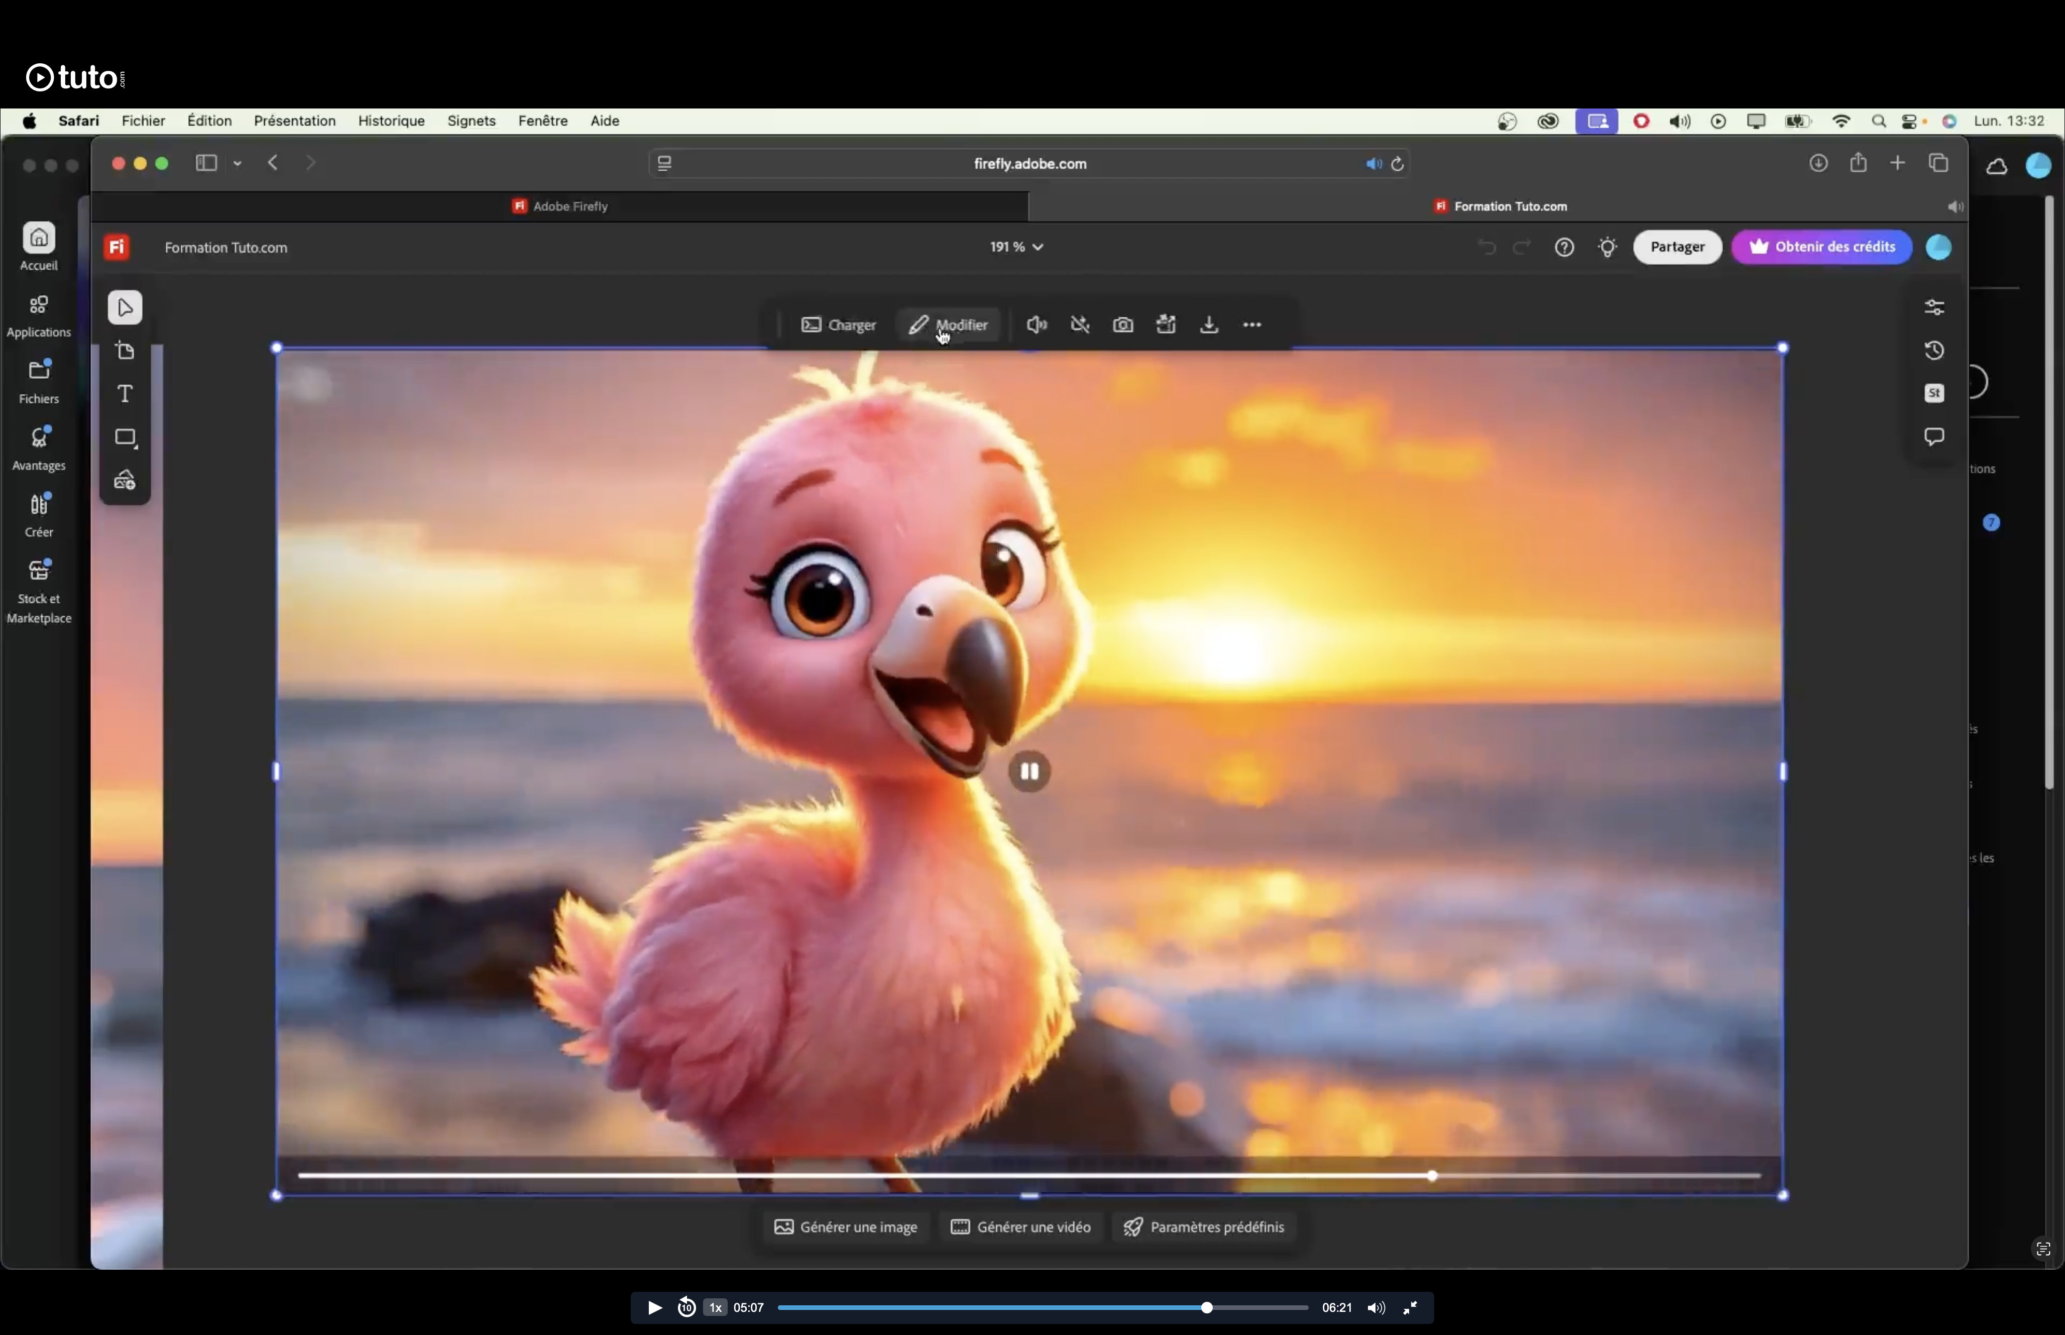Viewport: 2065px width, 1335px height.
Task: Expand Safari sidebar options chevron
Action: pos(237,164)
